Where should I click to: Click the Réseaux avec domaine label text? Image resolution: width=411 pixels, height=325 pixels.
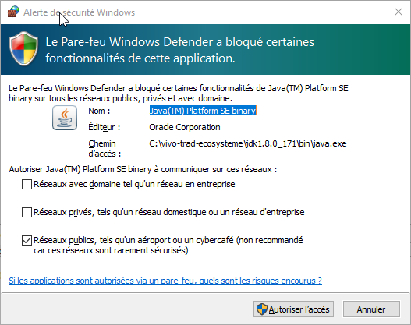click(134, 184)
